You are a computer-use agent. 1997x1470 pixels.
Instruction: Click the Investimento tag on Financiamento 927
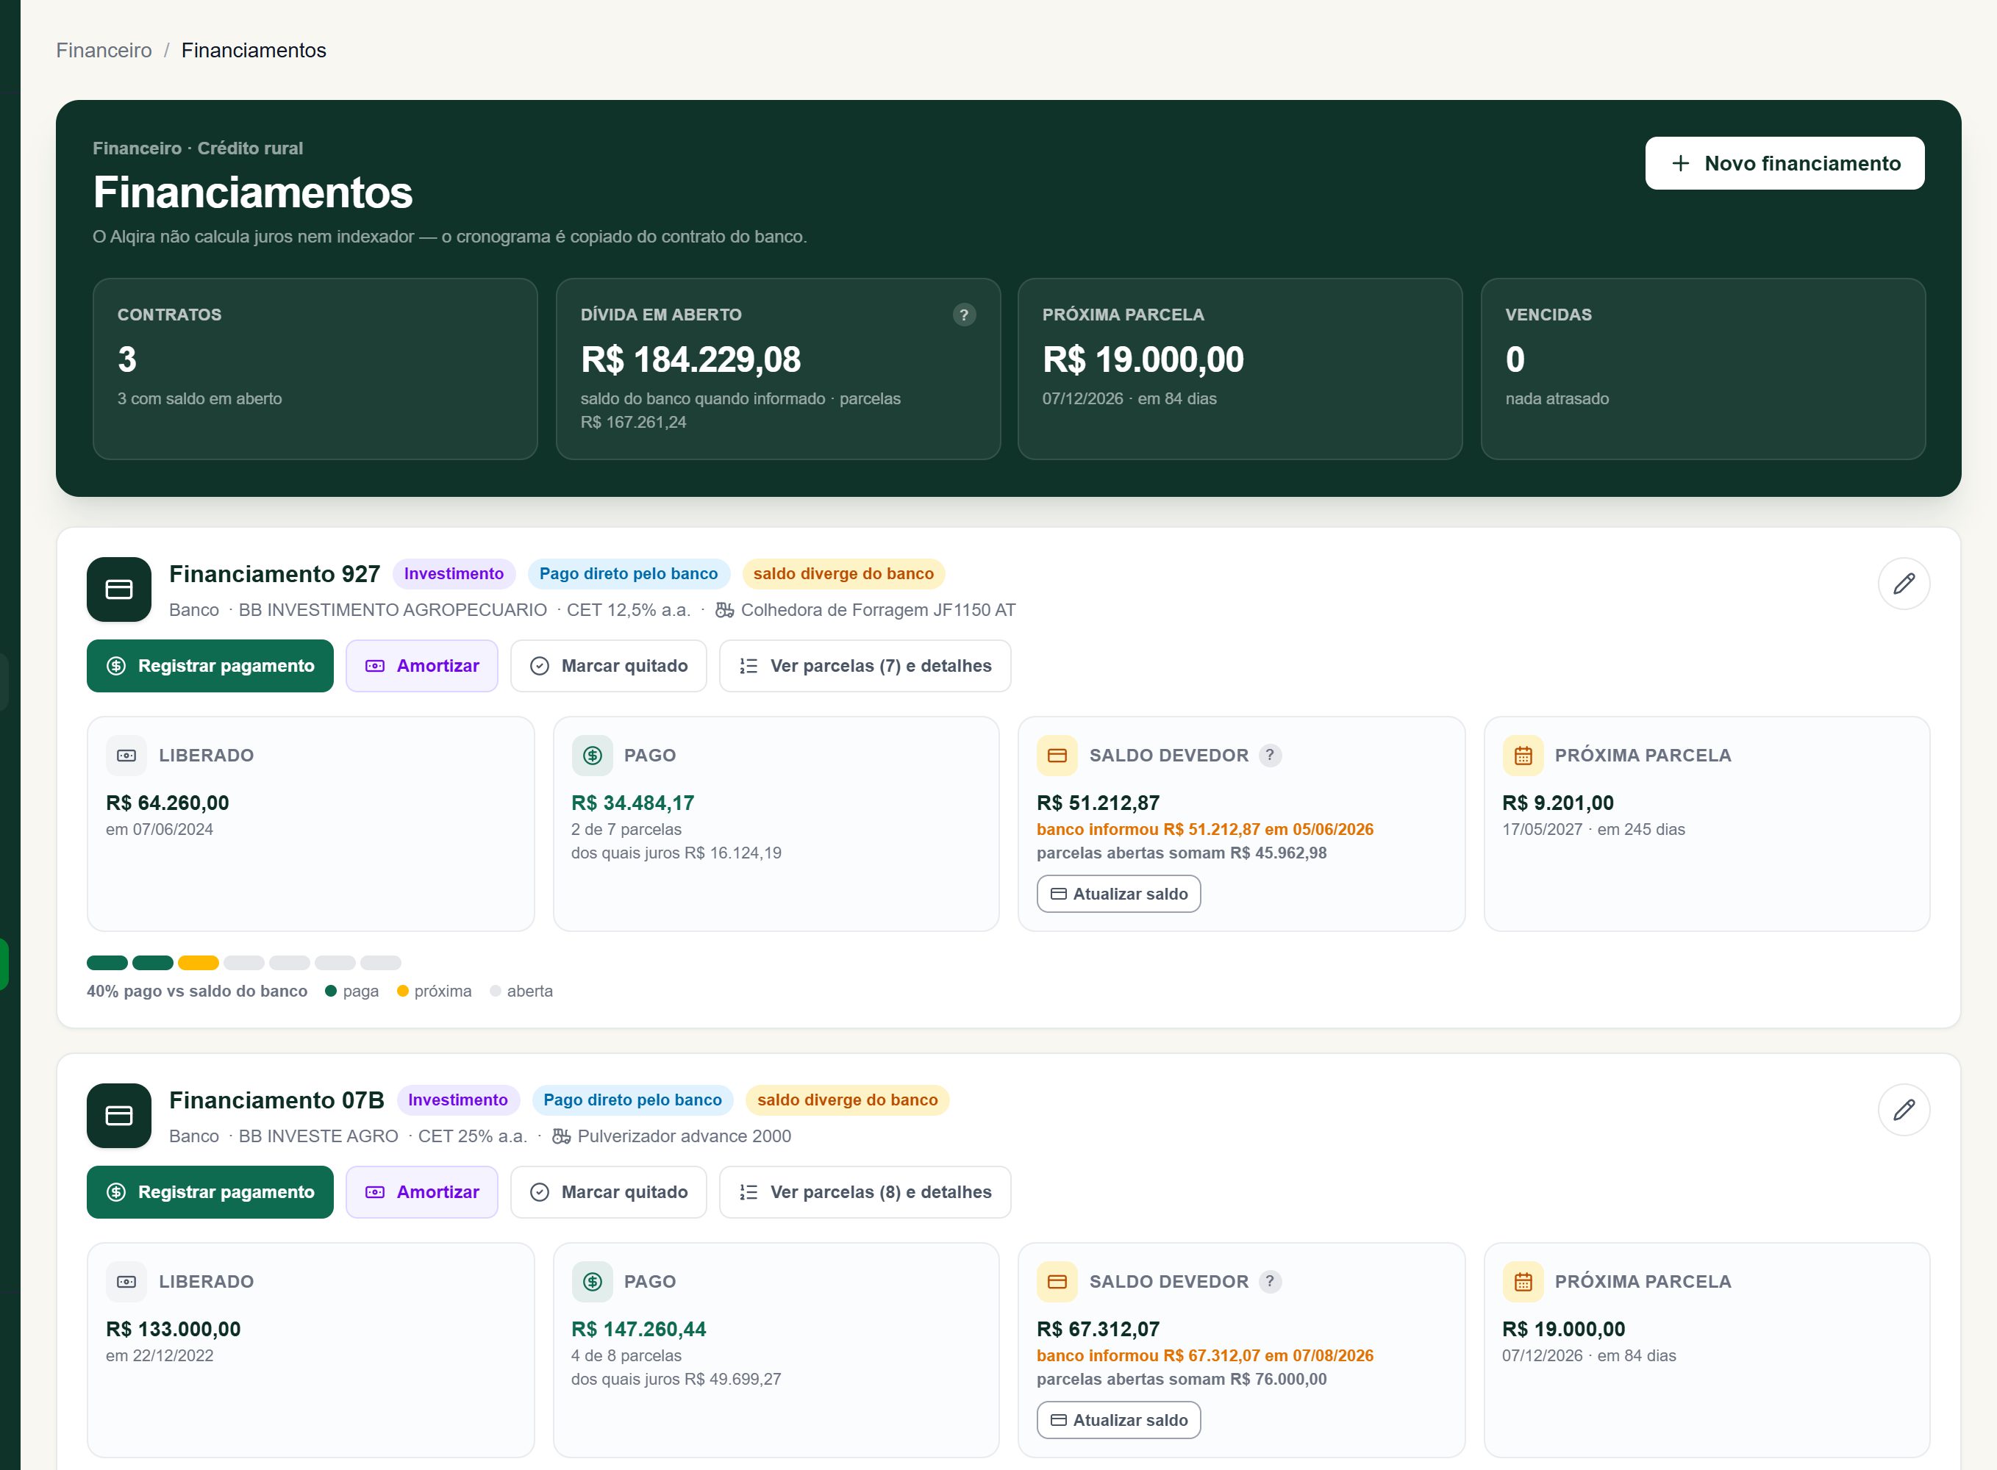click(x=454, y=574)
